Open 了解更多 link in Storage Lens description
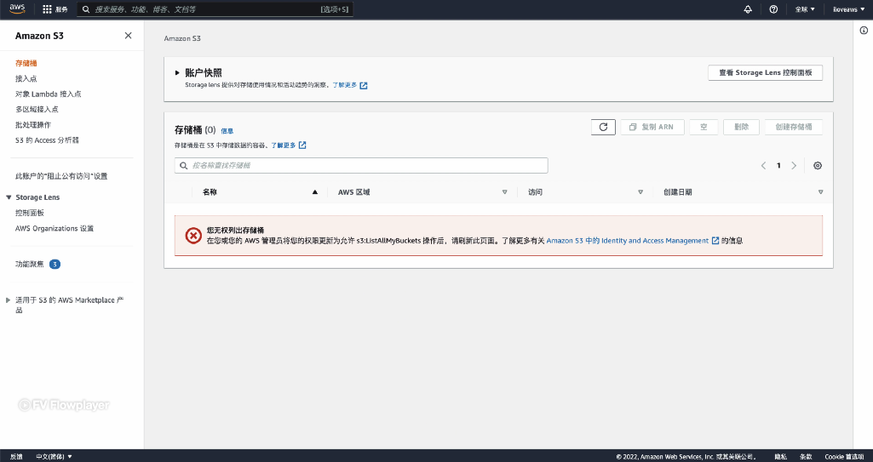Image resolution: width=873 pixels, height=462 pixels. (x=350, y=86)
